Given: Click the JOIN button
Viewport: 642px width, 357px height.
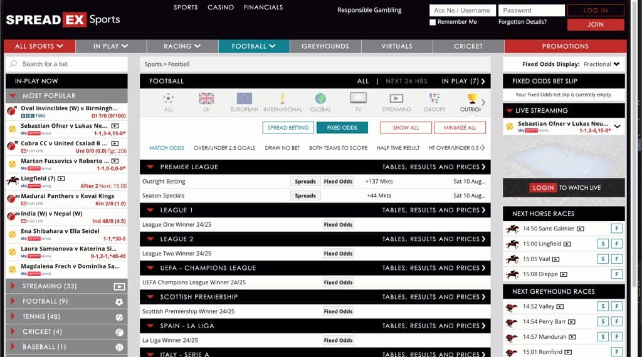Looking at the screenshot, I should pyautogui.click(x=596, y=24).
